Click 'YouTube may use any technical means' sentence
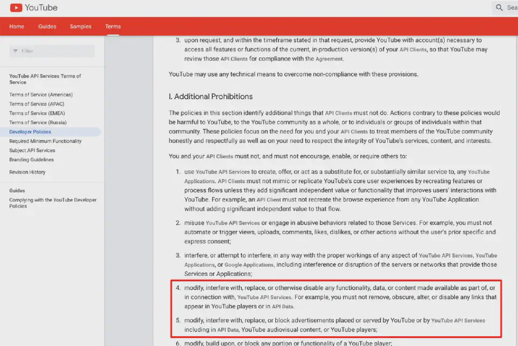 pyautogui.click(x=294, y=74)
